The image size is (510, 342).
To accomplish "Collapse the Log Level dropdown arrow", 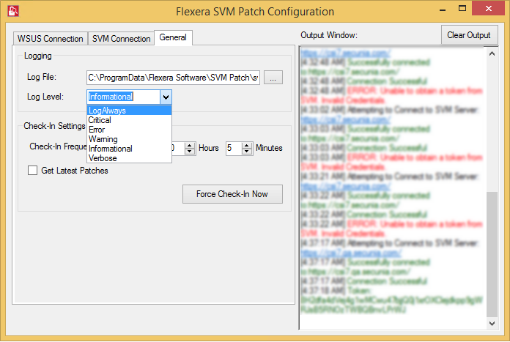I will (x=166, y=97).
